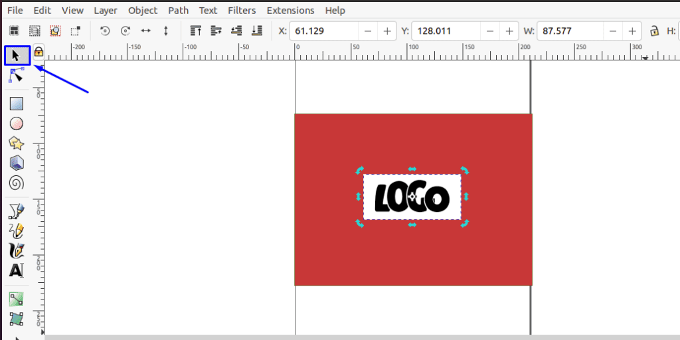
Task: Open the View menu
Action: point(72,11)
